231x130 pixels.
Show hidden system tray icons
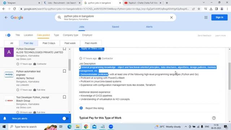point(186,127)
